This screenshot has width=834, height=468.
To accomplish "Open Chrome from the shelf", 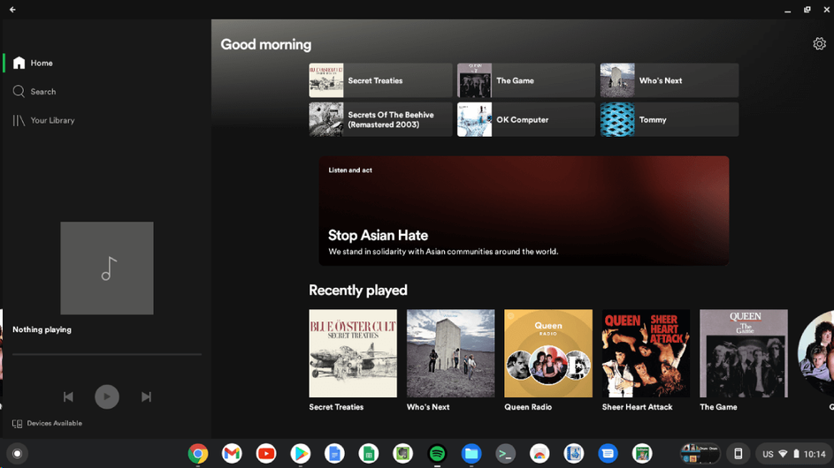I will (x=198, y=454).
